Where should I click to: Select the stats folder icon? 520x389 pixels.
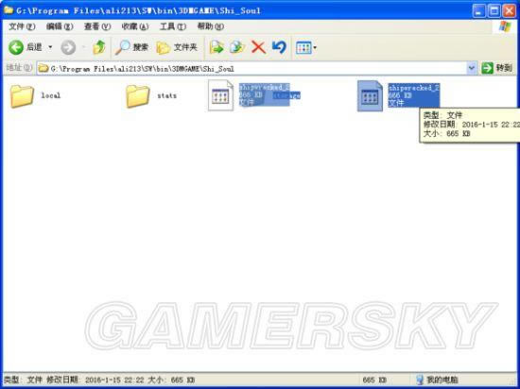(138, 96)
